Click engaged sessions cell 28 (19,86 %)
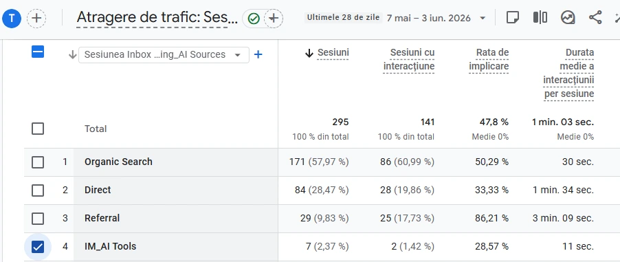Viewport: 620px width, 262px height. pyautogui.click(x=408, y=190)
